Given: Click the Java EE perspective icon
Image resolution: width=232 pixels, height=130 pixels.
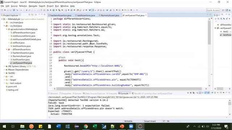Looking at the screenshot, I should click(227, 10).
